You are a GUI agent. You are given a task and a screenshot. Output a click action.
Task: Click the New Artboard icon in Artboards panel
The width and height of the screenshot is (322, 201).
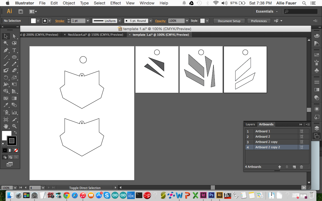294,167
